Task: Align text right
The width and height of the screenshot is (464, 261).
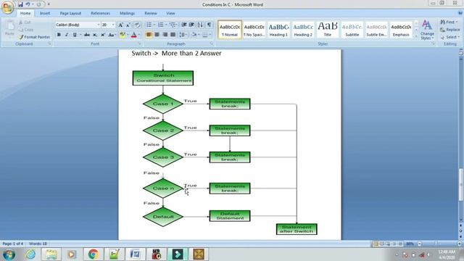Action: click(165, 35)
